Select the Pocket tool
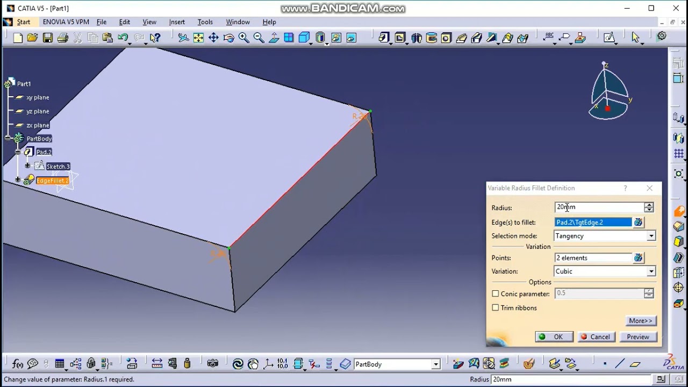The height and width of the screenshot is (387, 688). (x=400, y=38)
